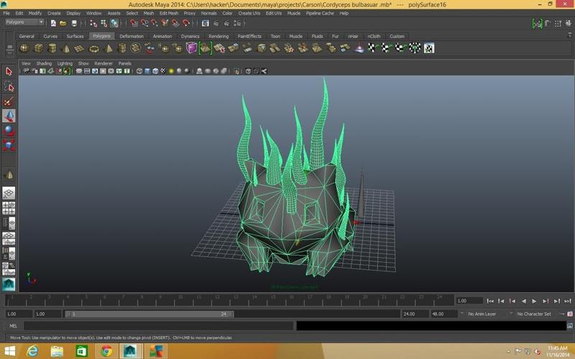The image size is (575, 359).
Task: Create a polygon sphere from the shelf
Action: pyautogui.click(x=24, y=48)
